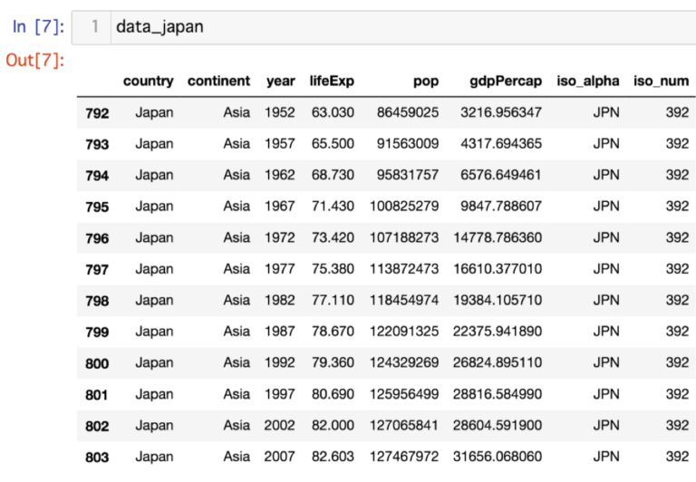Select the year column header
This screenshot has width=696, height=482.
click(280, 81)
